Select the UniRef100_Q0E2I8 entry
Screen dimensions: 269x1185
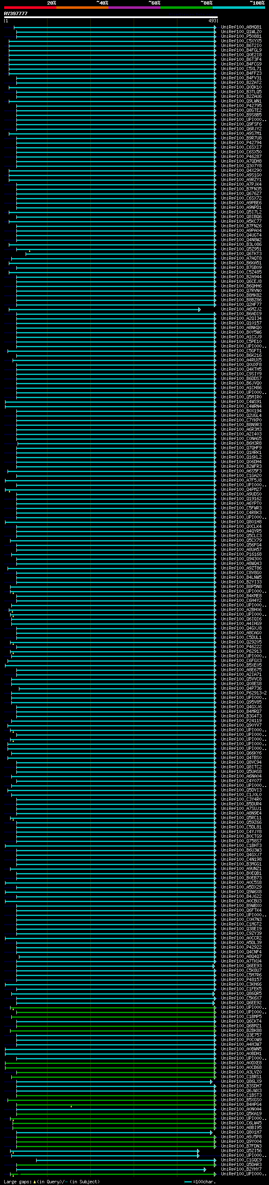pos(241,55)
